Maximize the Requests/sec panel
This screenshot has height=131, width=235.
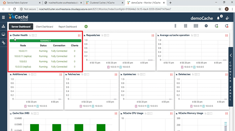pos(108,35)
